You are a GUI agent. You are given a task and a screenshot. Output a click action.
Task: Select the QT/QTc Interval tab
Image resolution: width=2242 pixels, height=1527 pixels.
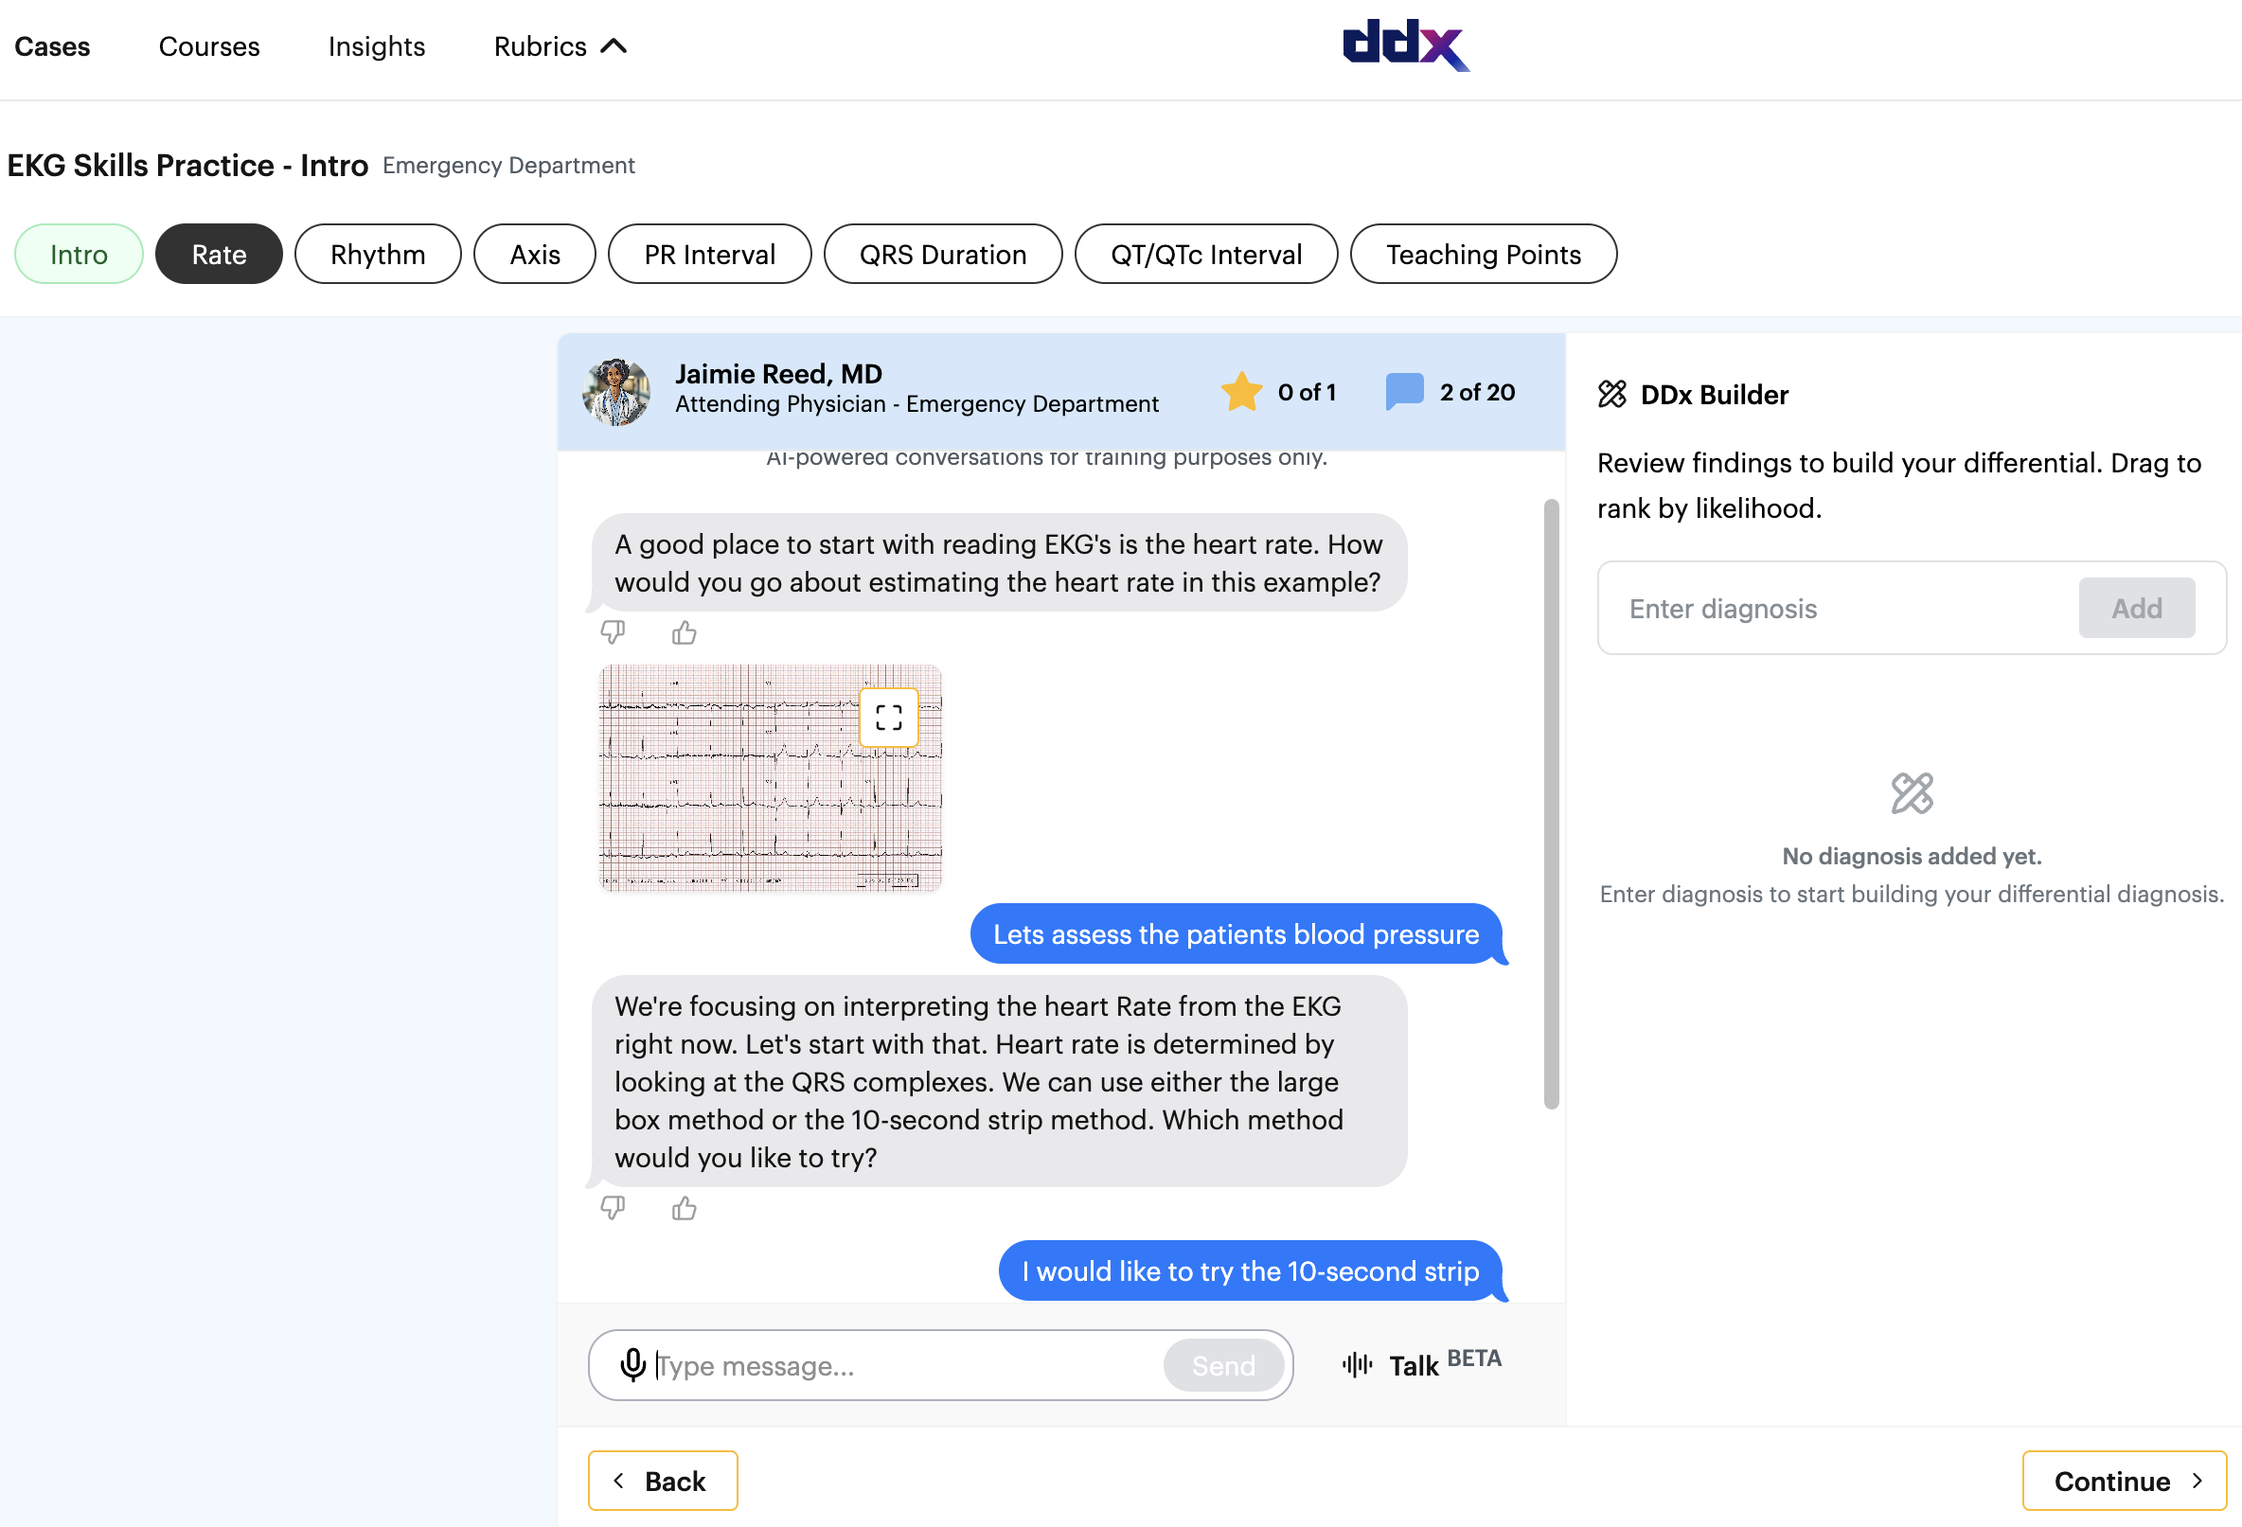click(x=1205, y=254)
